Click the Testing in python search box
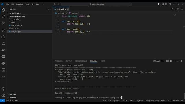 click(x=97, y=4)
